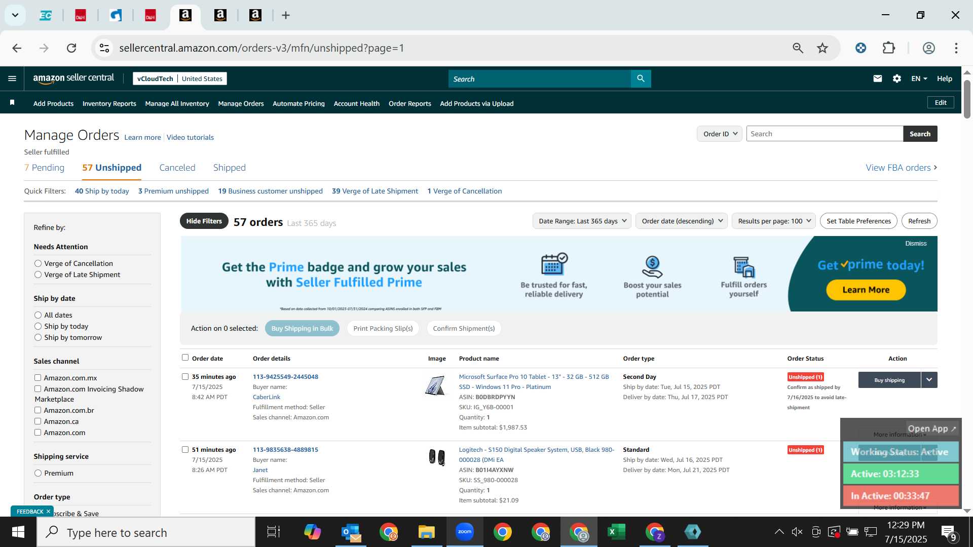Open the Chrome three-dot menu

point(956,48)
